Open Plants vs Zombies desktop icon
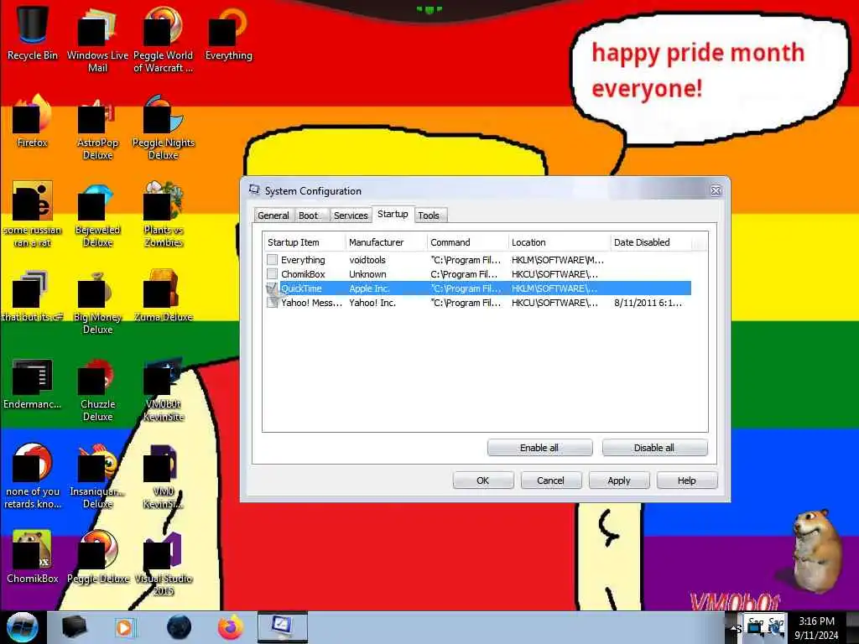The height and width of the screenshot is (644, 859). pos(164,215)
